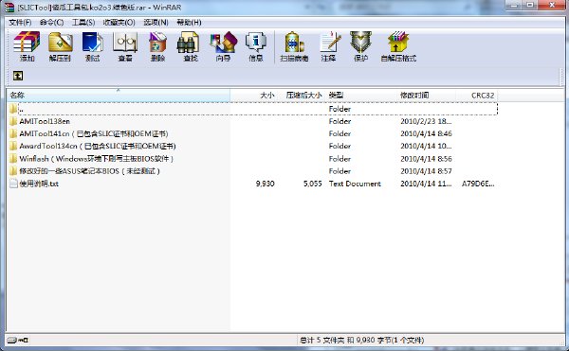Click the Comment (注释) toolbar icon
569x351 pixels.
tap(329, 46)
